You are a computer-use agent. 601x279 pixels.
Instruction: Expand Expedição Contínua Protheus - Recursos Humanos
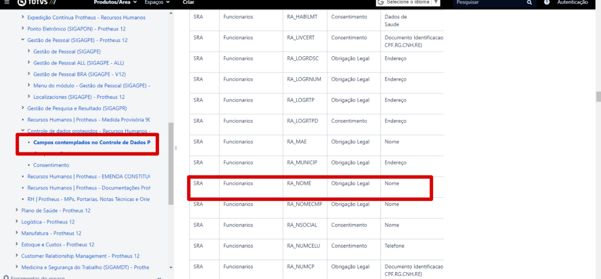coord(23,18)
